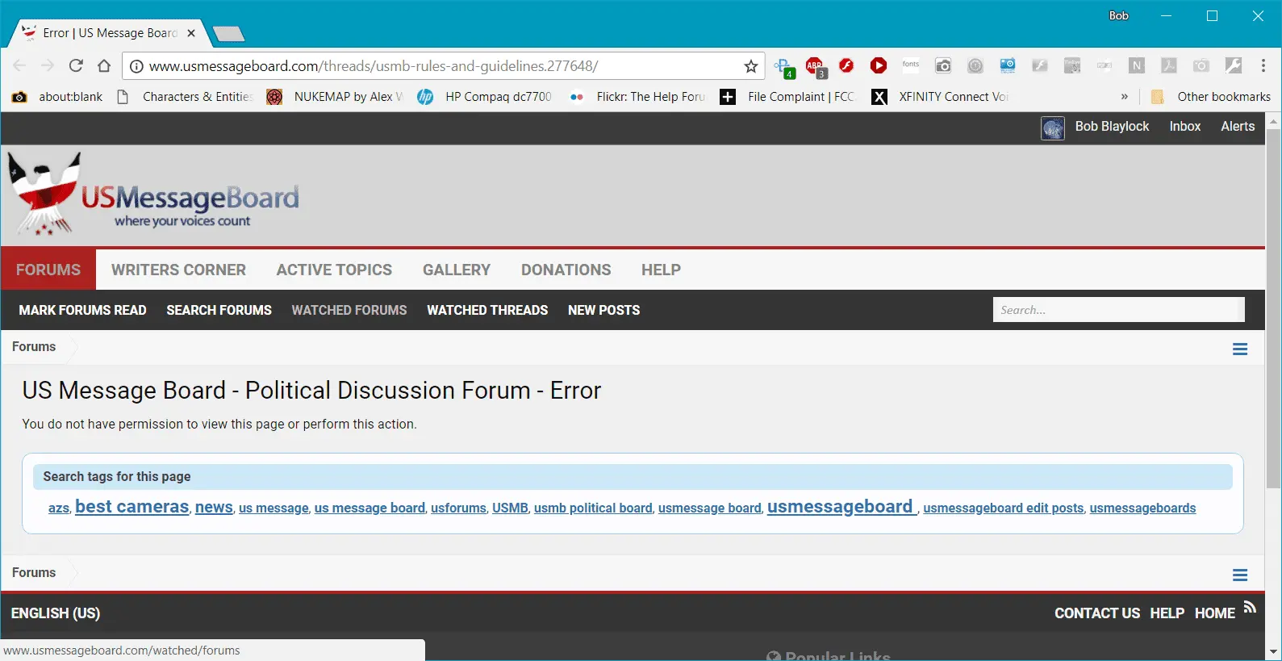The height and width of the screenshot is (661, 1282).
Task: Click the Bob profile button in title bar
Action: tap(1118, 15)
